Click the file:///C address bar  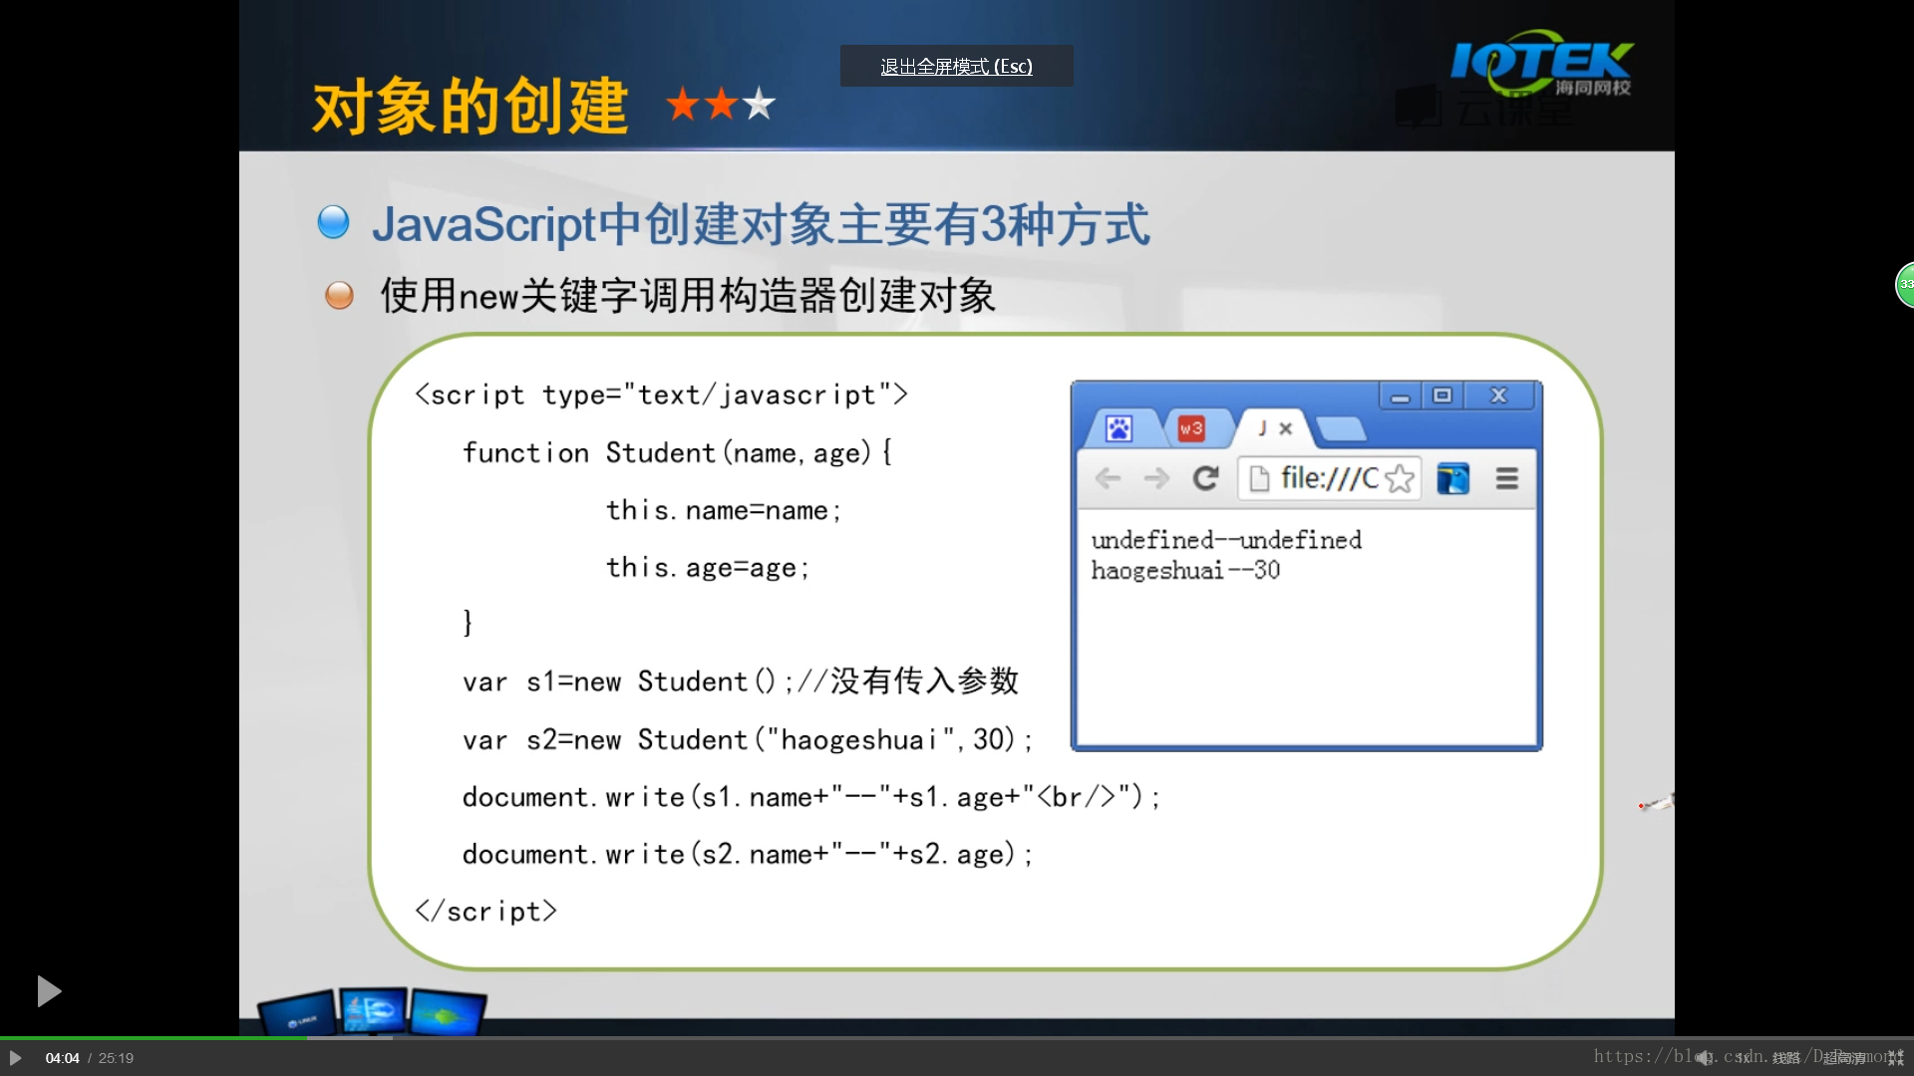coord(1329,479)
